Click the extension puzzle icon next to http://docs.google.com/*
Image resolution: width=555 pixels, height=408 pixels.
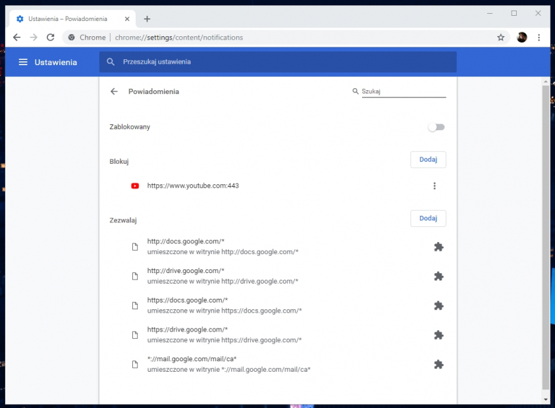(438, 247)
